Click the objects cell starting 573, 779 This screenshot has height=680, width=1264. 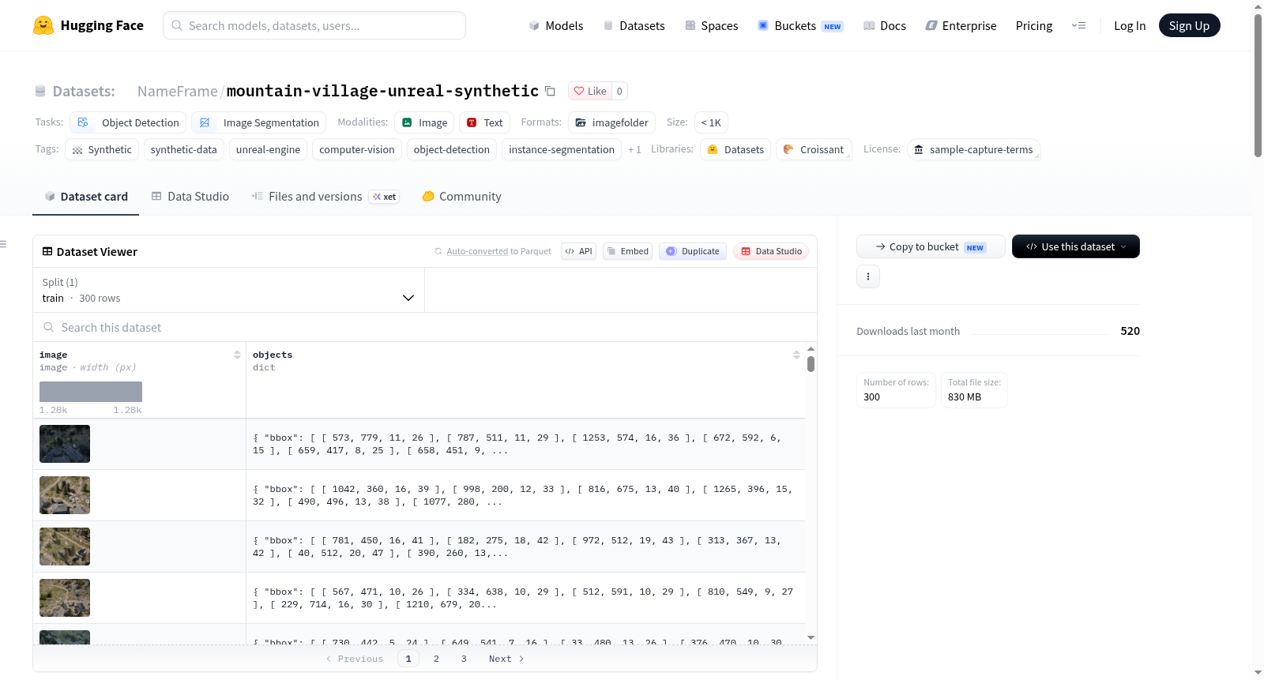(525, 444)
